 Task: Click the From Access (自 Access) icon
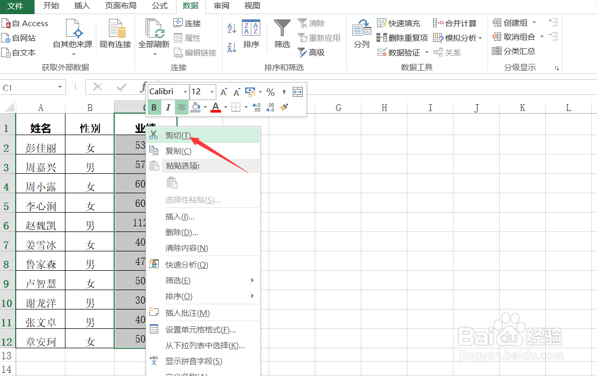point(6,24)
